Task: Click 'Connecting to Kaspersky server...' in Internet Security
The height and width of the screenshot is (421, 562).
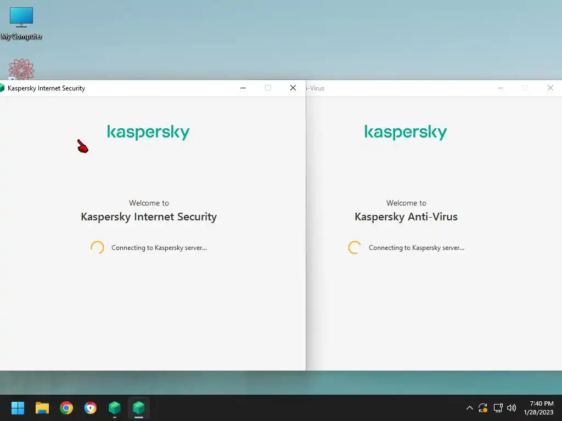Action: [x=159, y=248]
